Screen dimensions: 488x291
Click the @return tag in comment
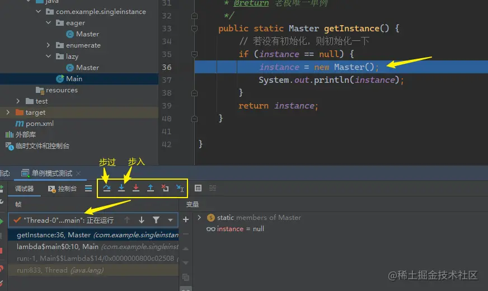[251, 3]
